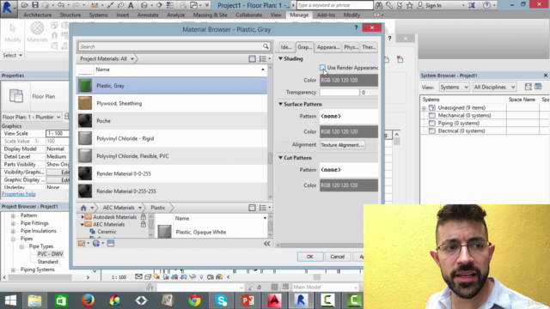This screenshot has height=309, width=550.
Task: Open Firefox from taskbar
Action: [88, 300]
